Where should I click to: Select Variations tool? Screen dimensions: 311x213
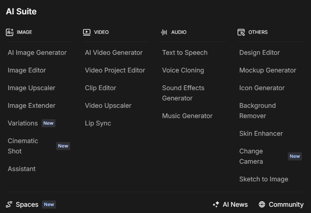pyautogui.click(x=23, y=123)
